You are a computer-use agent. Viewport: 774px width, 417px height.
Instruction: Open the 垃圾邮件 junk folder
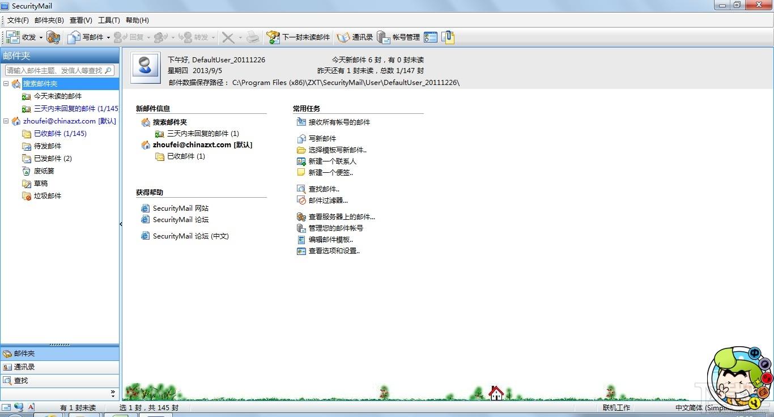[48, 196]
